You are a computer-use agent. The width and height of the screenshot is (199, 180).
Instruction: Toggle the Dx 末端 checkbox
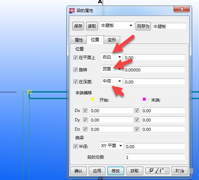137,111
